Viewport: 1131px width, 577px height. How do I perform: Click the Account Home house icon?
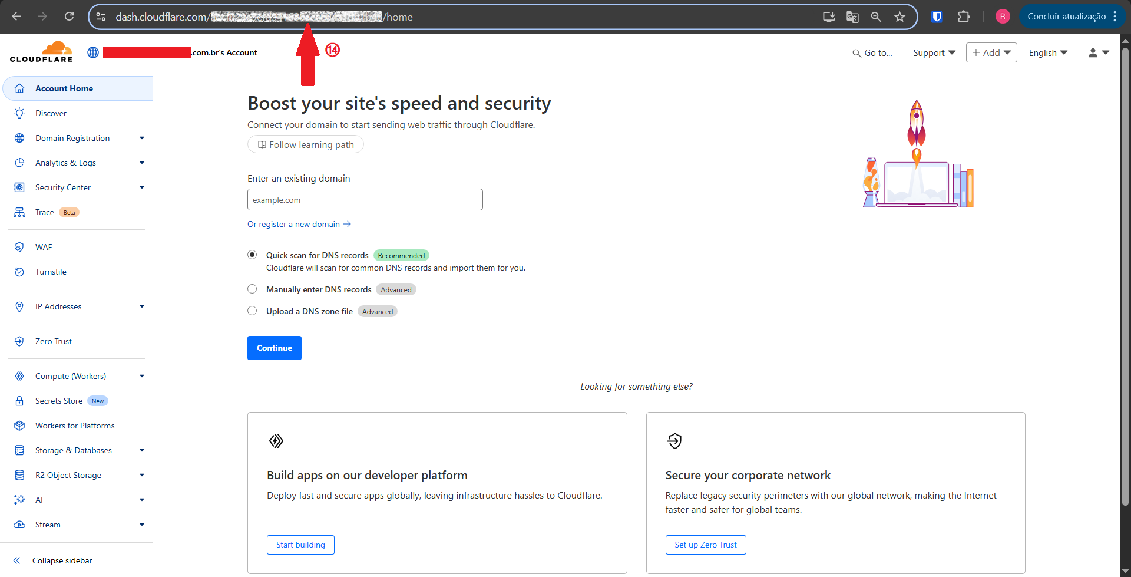[x=19, y=88]
